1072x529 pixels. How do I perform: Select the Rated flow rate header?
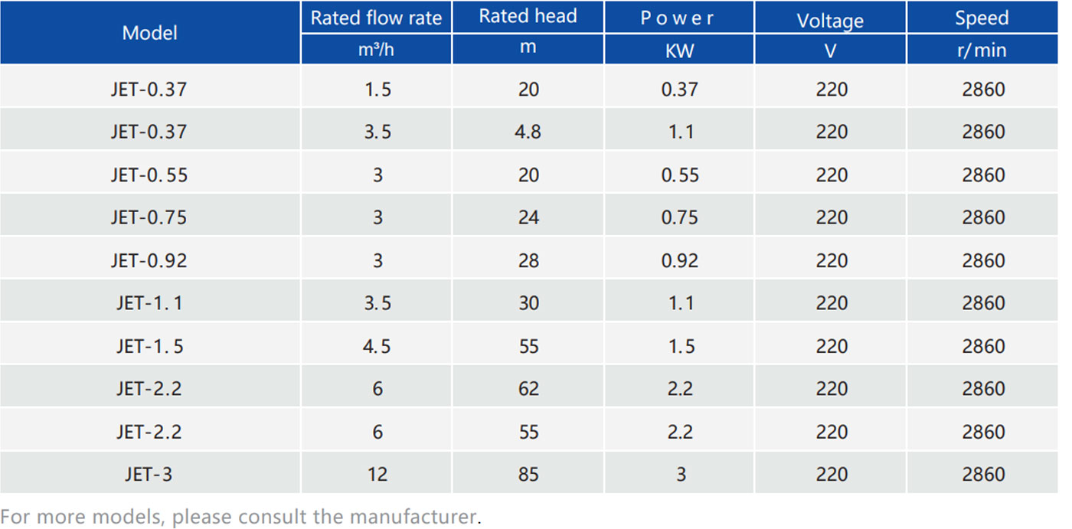[x=376, y=18]
